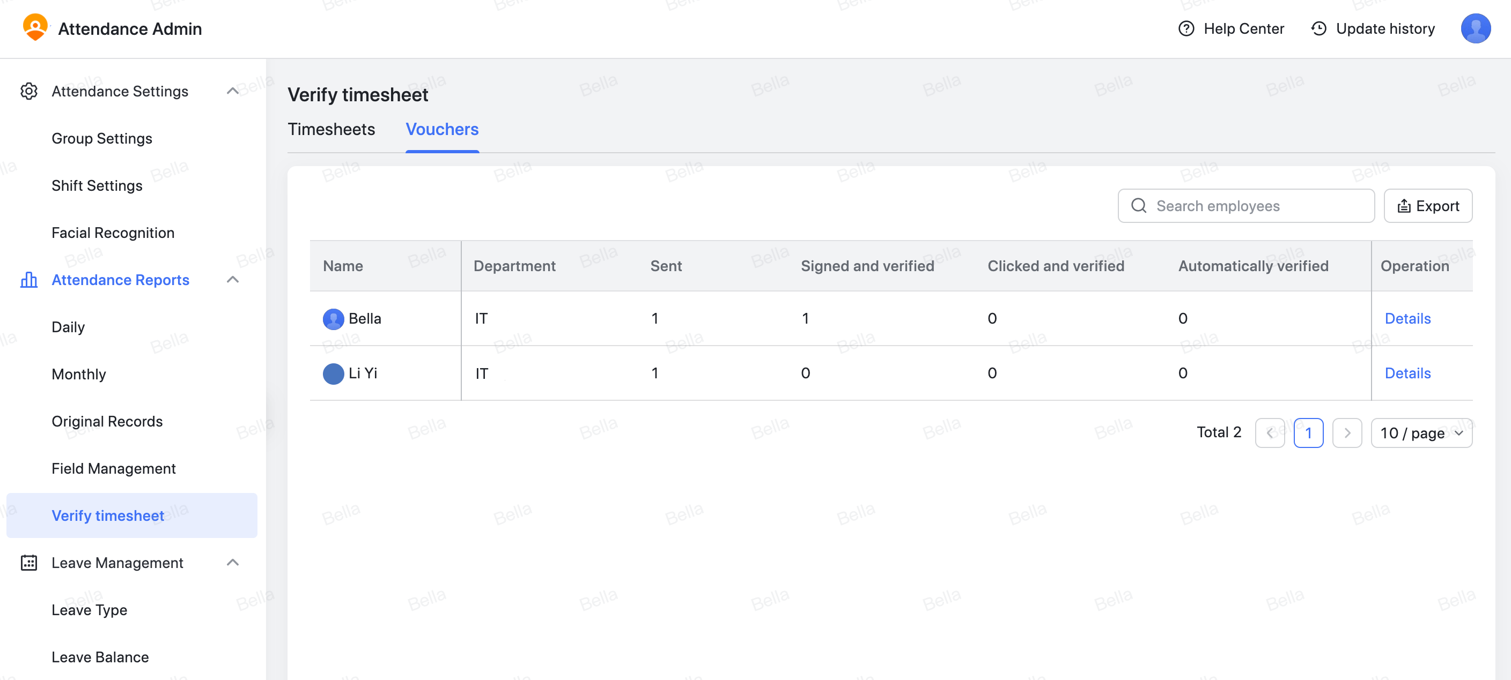Click the Attendance Settings gear icon
1511x680 pixels.
(29, 92)
